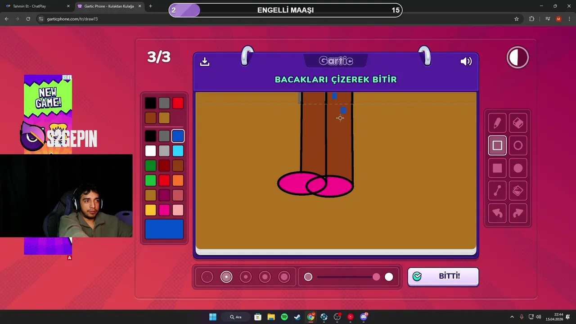Select the hollow ellipse tool

coord(518,145)
